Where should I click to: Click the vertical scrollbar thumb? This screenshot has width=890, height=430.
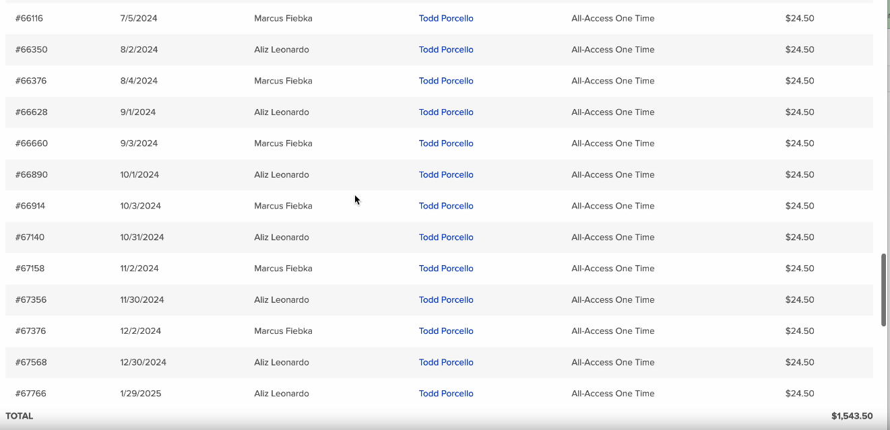click(883, 290)
